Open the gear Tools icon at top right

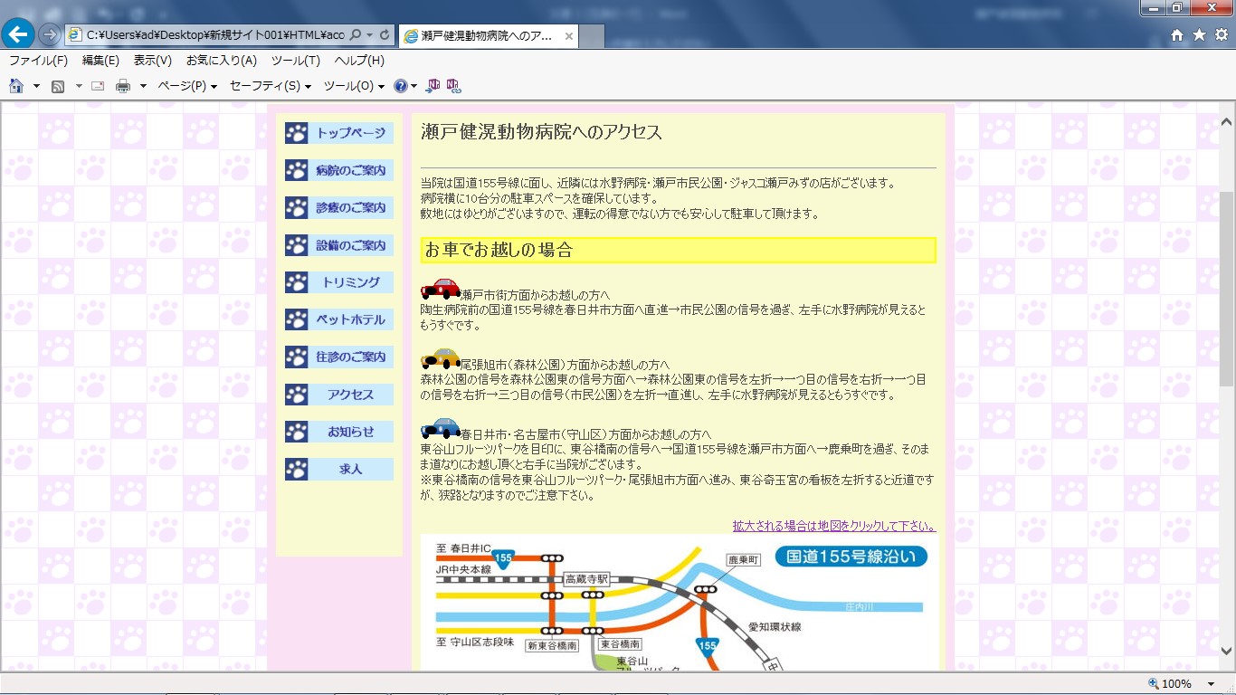(1221, 34)
